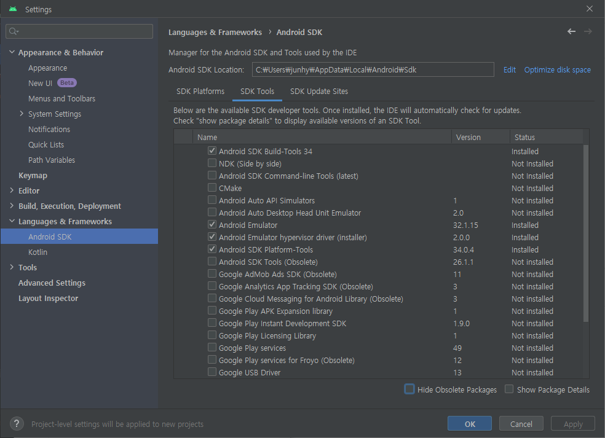Select Layout Inspector settings
Image resolution: width=605 pixels, height=438 pixels.
48,299
